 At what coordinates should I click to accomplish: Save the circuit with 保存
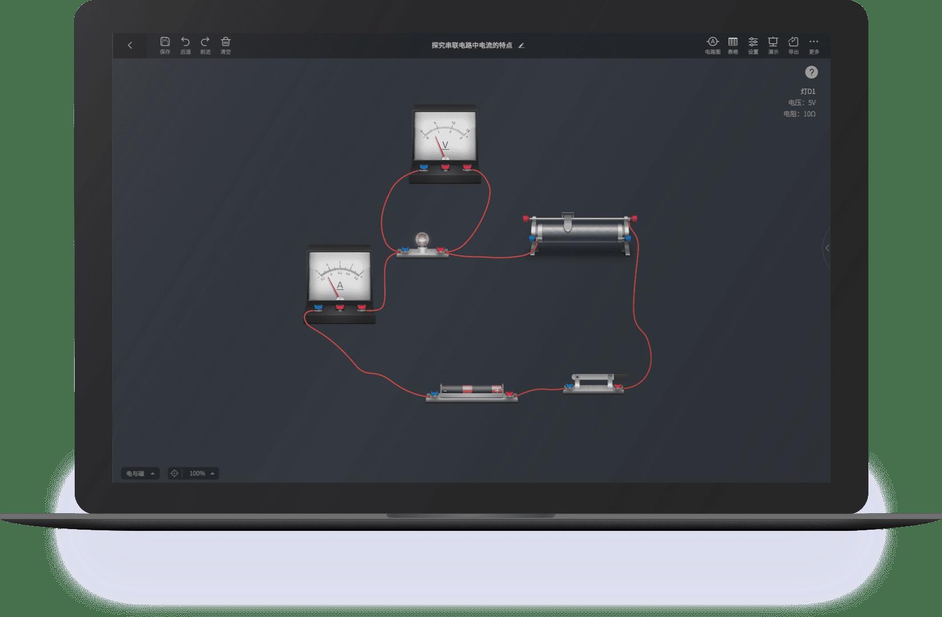pyautogui.click(x=165, y=45)
